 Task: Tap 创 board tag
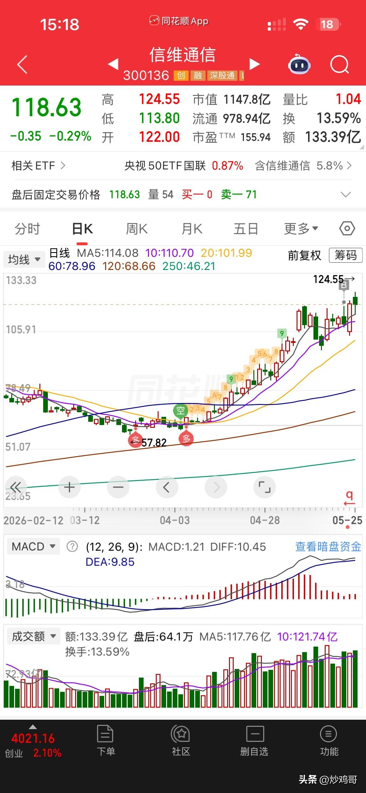pos(181,75)
